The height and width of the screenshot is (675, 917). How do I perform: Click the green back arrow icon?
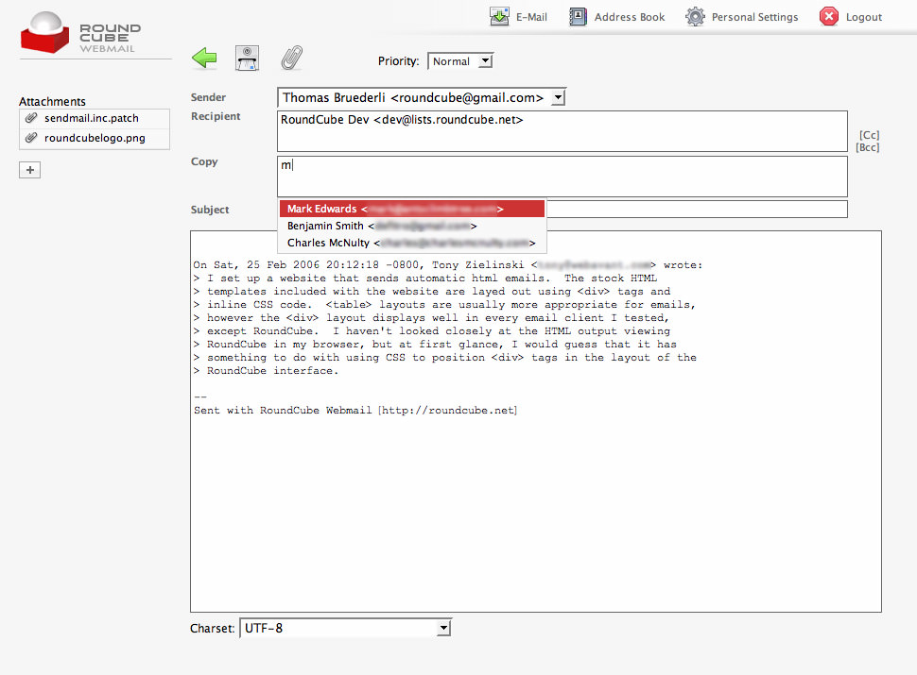coord(204,58)
